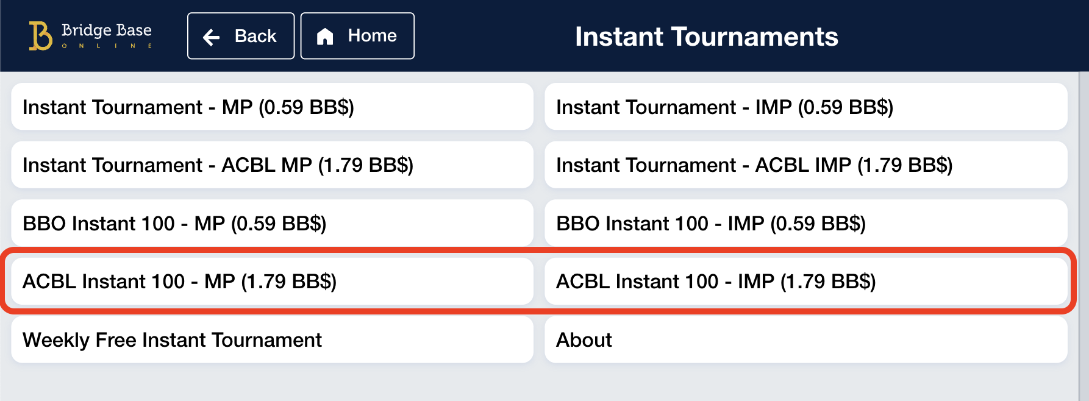Click the Home button
The height and width of the screenshot is (401, 1089).
(357, 37)
